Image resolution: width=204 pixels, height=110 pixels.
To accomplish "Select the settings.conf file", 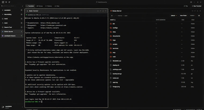I will 156,69.
